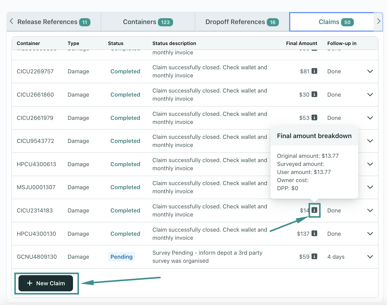Viewport: 387px width, 305px height.
Task: Click info icon next to $59 amount
Action: (314, 256)
